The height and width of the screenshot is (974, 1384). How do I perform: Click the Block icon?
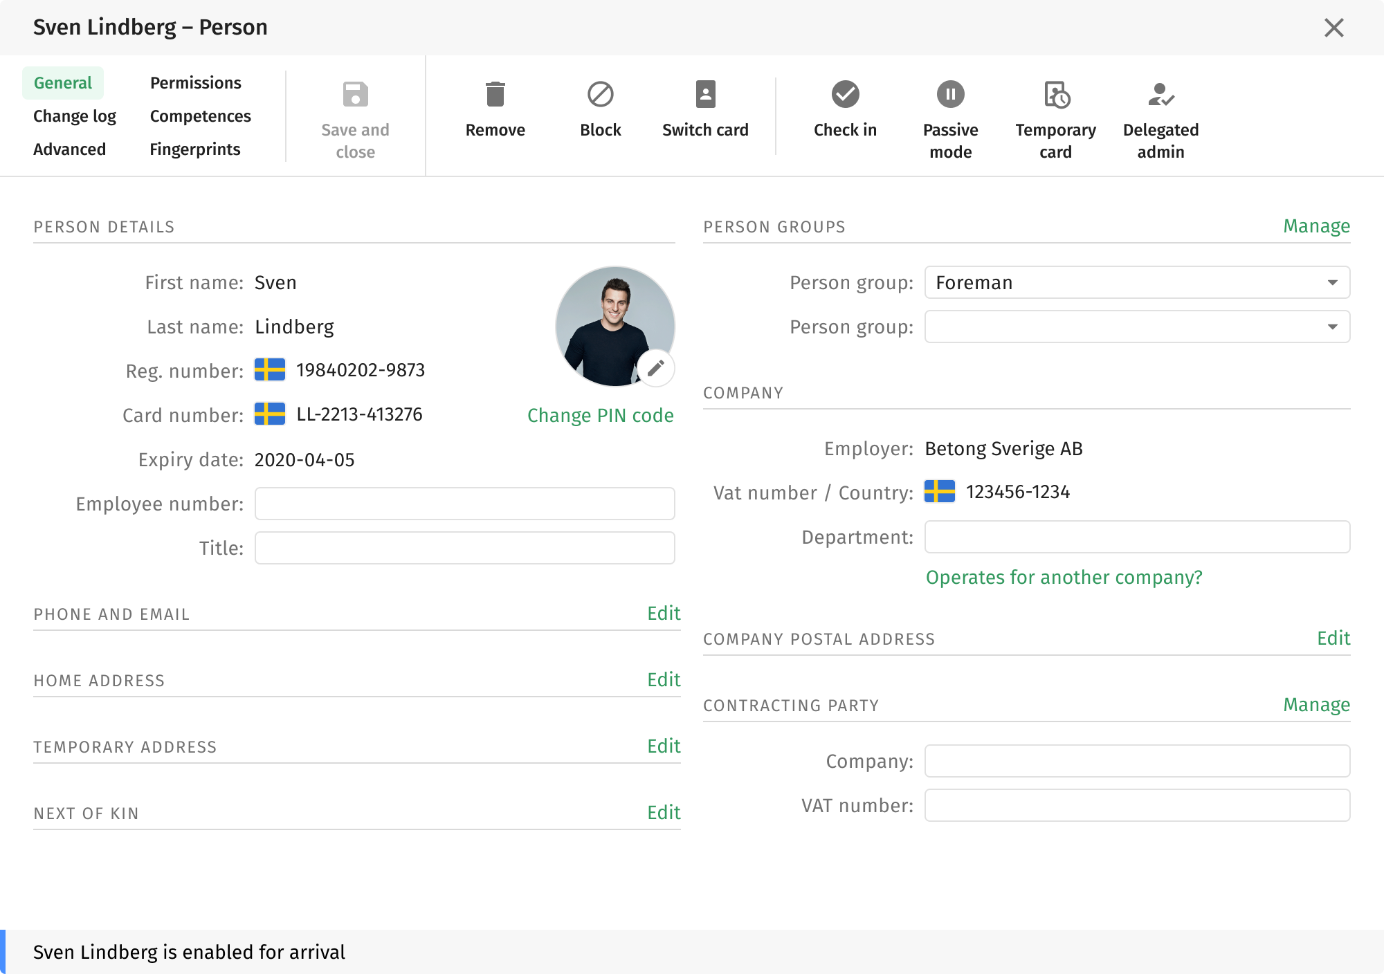[600, 95]
